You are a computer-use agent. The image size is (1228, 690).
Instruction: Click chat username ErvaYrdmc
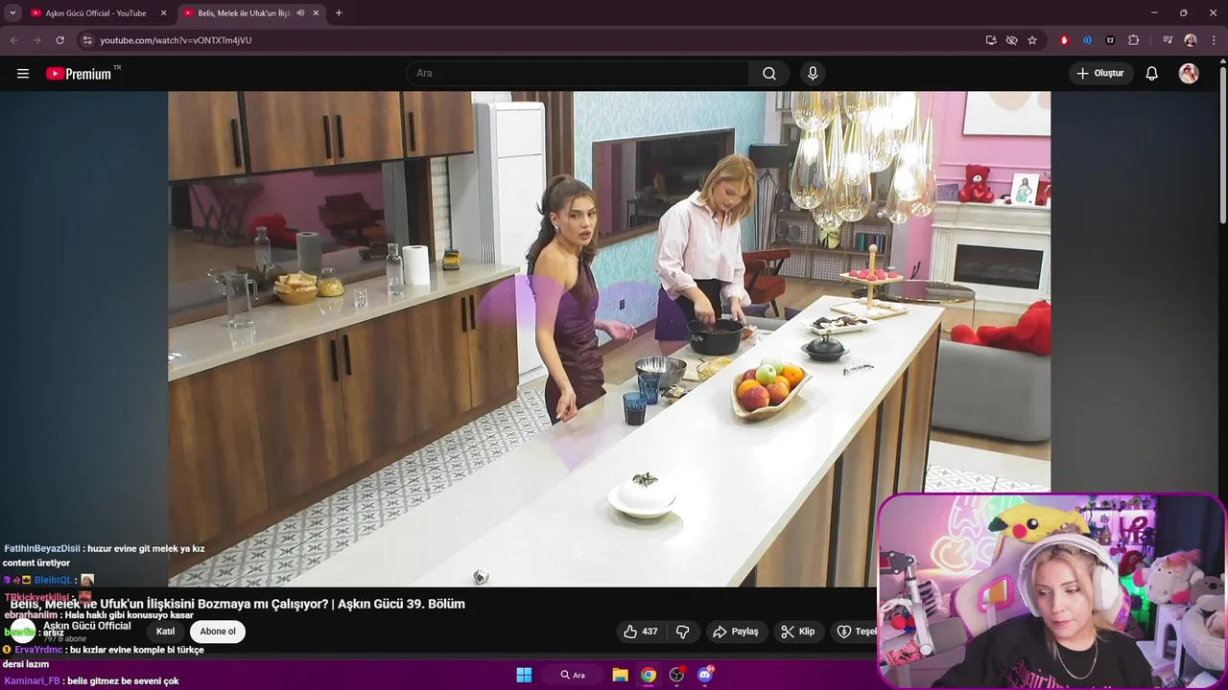click(x=38, y=650)
